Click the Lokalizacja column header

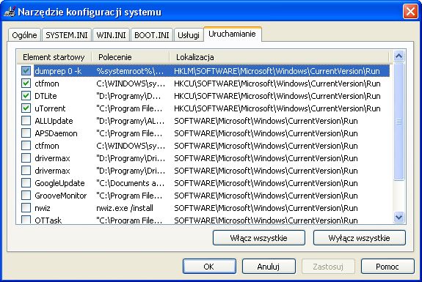[279, 57]
